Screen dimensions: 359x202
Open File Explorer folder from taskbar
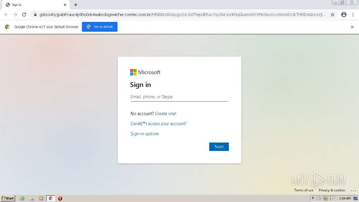point(32,198)
